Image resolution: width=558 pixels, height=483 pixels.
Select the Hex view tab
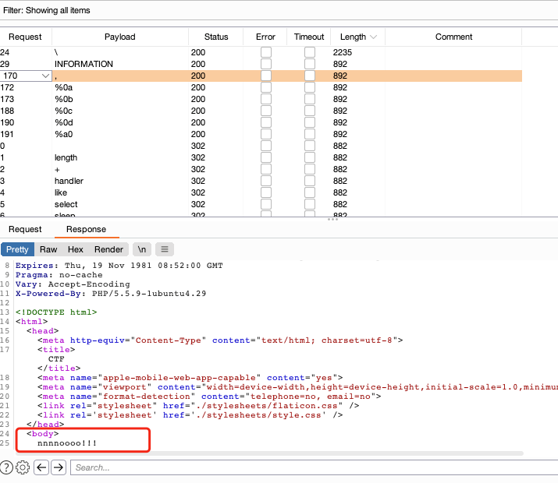76,249
